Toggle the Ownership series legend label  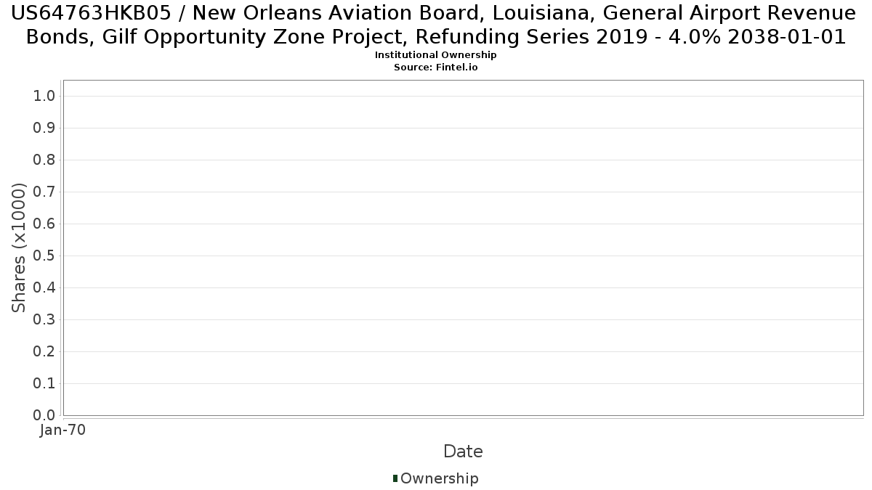pos(439,478)
